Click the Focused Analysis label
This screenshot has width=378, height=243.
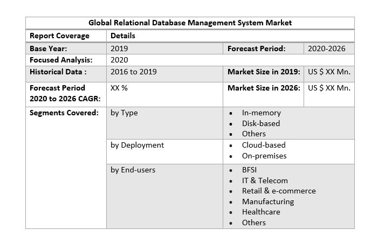(60, 60)
